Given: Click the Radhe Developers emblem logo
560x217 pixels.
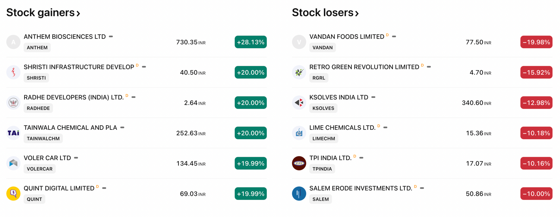Looking at the screenshot, I should (13, 103).
